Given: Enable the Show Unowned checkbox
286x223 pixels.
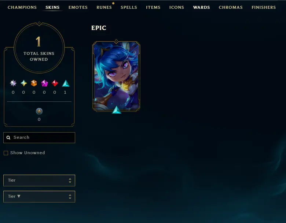Looking at the screenshot, I should tap(6, 153).
